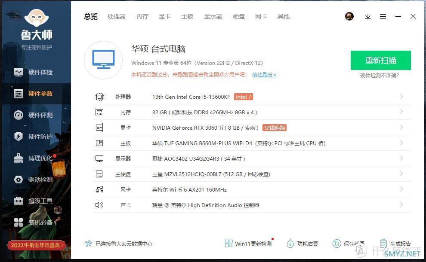Image resolution: width=426 pixels, height=262 pixels.
Task: Click 硬件检测不准确? link
Action: click(380, 76)
